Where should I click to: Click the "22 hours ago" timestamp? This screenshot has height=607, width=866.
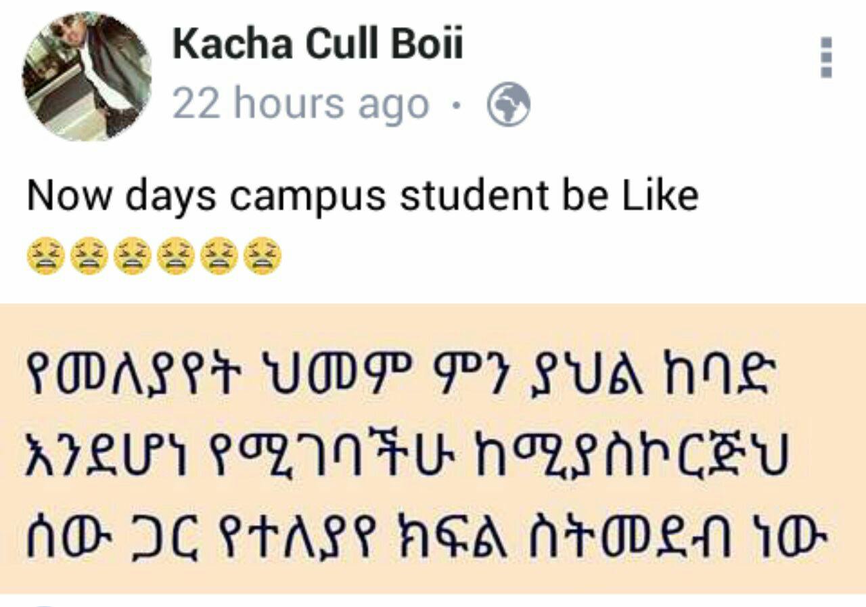(x=301, y=105)
